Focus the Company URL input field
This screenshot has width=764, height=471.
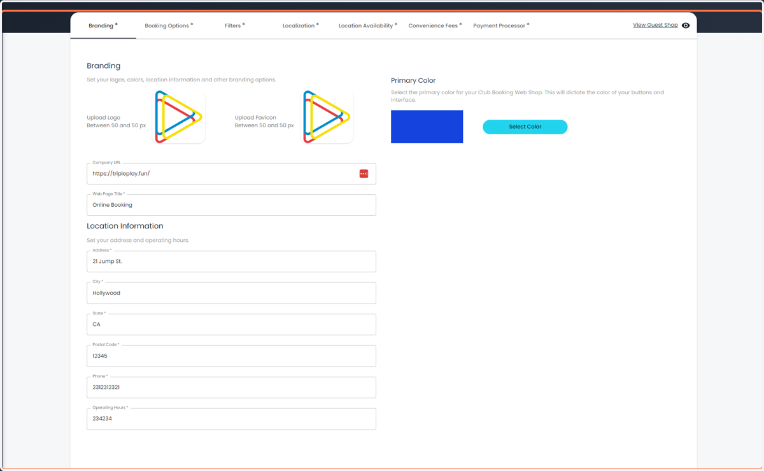(231, 174)
